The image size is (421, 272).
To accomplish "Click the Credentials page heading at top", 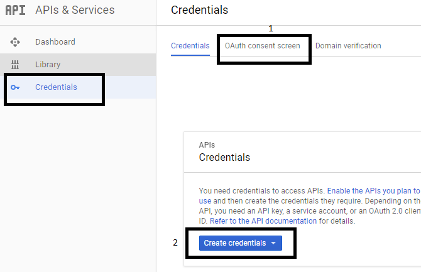I will pos(199,10).
